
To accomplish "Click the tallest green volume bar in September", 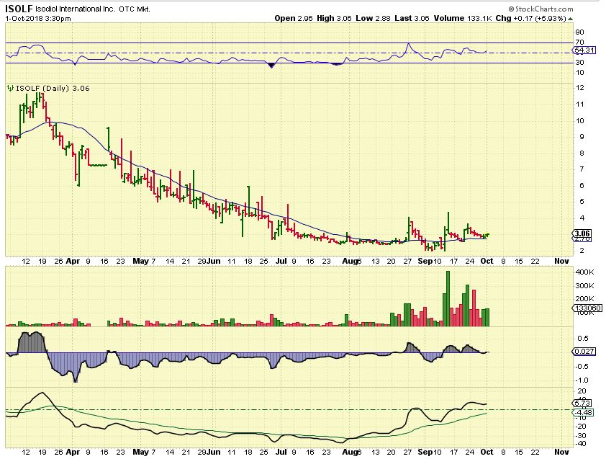I will tap(448, 298).
